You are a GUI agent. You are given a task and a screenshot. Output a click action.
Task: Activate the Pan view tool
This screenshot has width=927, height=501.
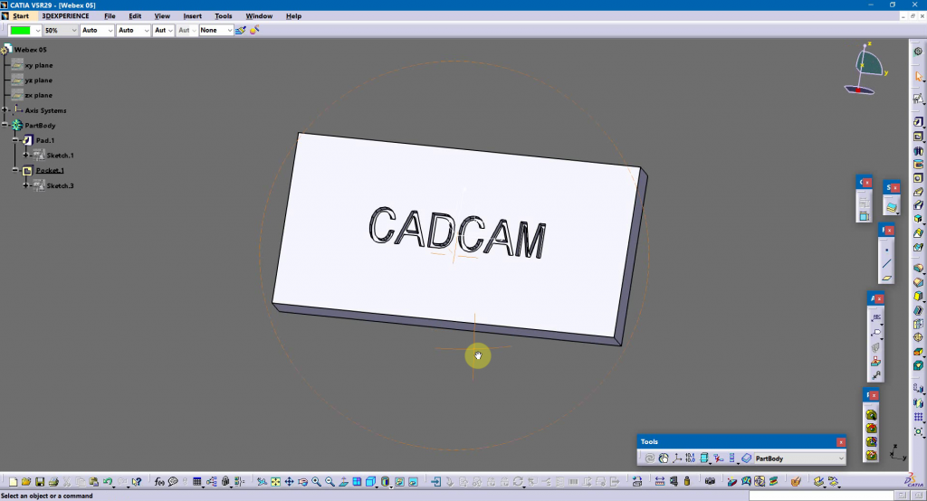[289, 482]
